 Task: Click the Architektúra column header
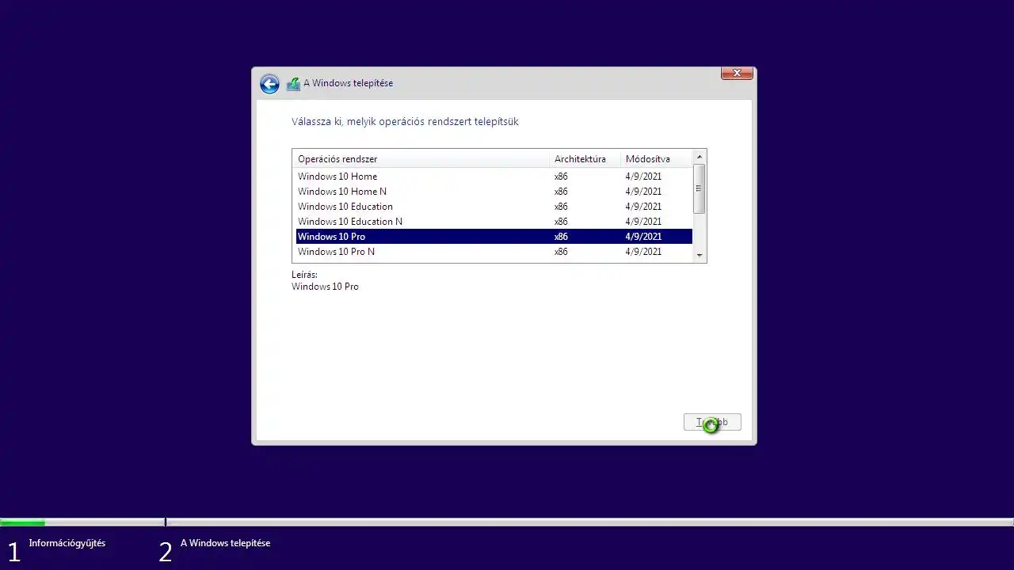tap(585, 159)
